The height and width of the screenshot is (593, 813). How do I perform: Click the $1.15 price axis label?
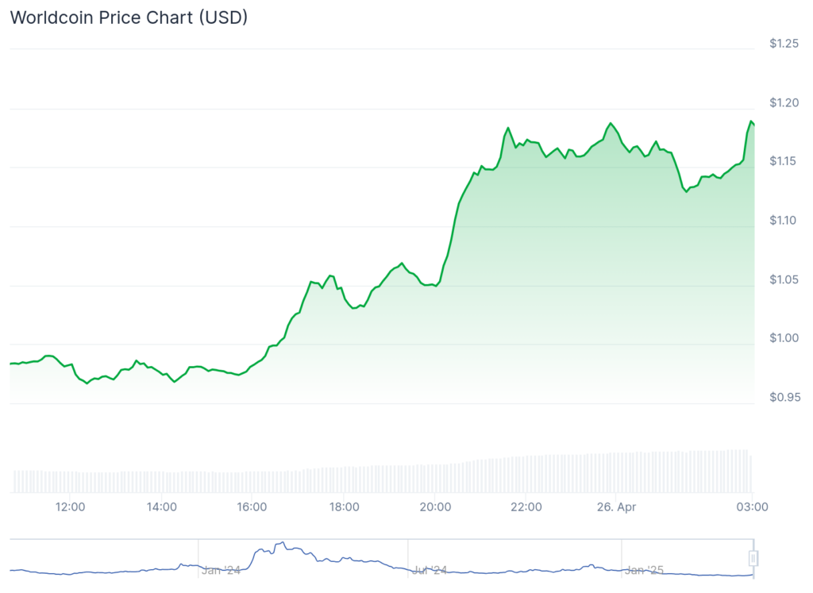coord(784,161)
